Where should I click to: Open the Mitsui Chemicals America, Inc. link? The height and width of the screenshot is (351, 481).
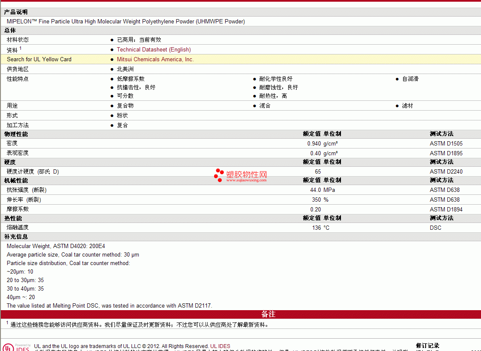[x=155, y=60]
